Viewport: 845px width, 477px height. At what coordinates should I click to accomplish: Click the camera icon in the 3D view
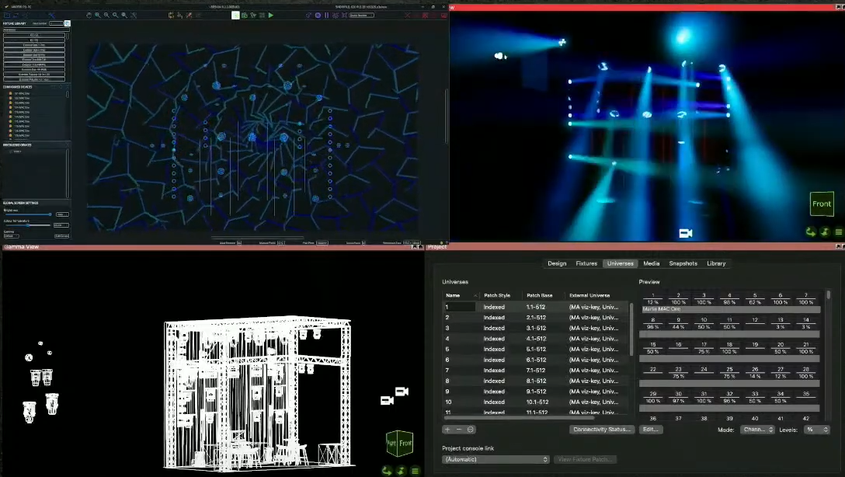[685, 233]
